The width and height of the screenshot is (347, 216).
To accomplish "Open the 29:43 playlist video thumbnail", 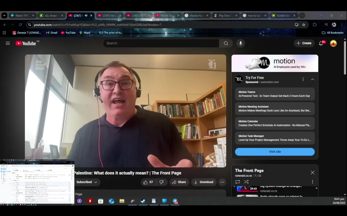I will [x=247, y=189].
